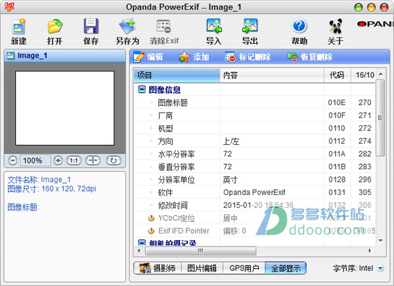Click the code value 011A
Image resolution: width=394 pixels, height=286 pixels.
pyautogui.click(x=337, y=153)
